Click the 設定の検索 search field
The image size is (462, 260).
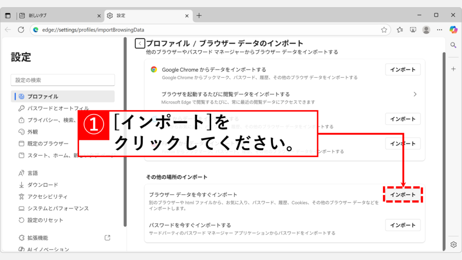tap(63, 80)
